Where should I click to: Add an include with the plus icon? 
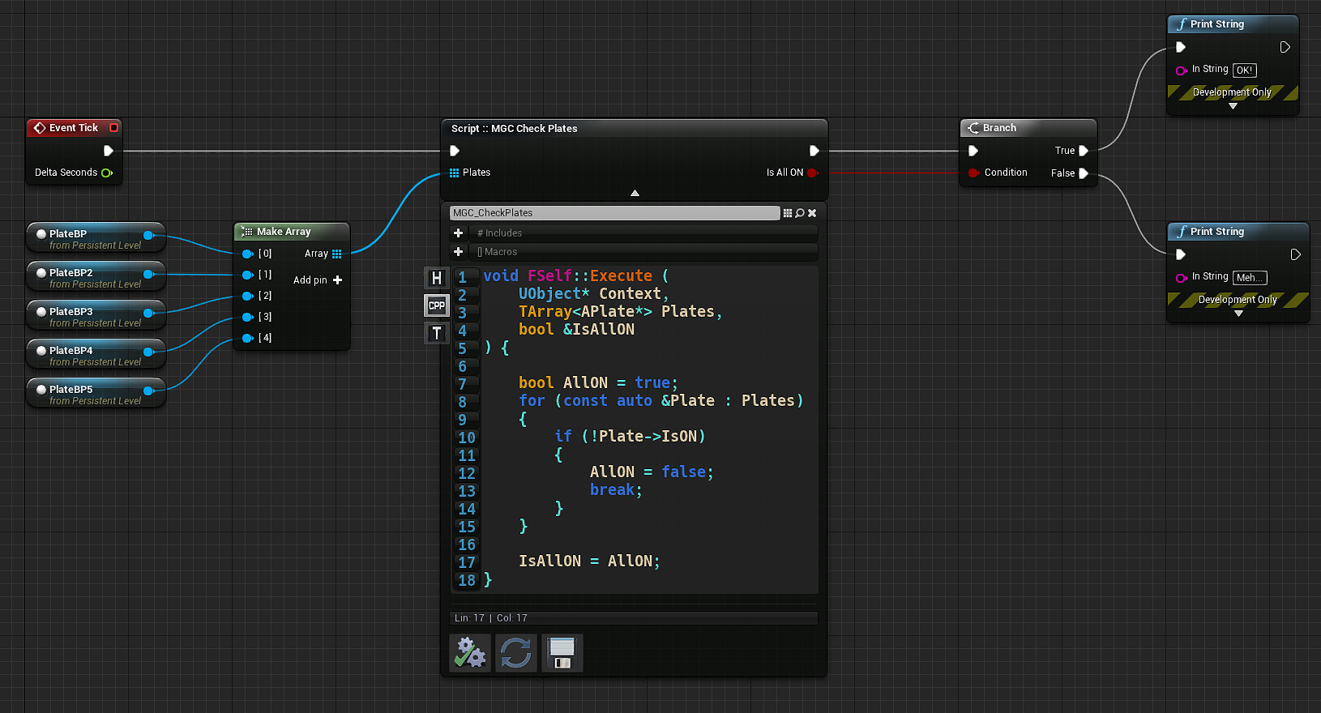coord(459,233)
